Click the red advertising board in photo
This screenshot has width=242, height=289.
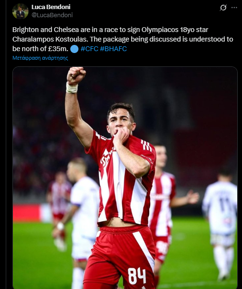click(27, 213)
